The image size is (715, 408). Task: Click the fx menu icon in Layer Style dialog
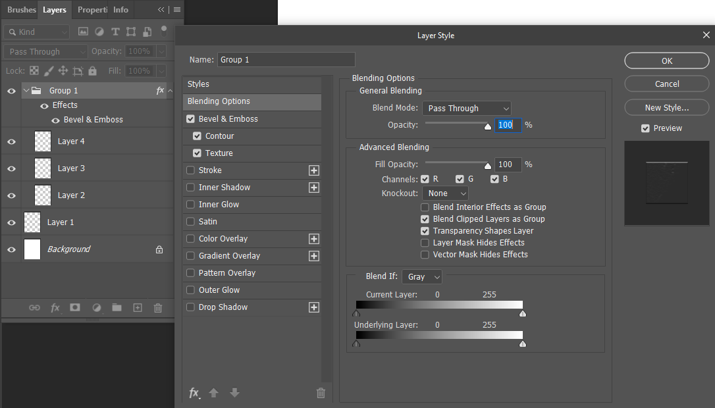pos(194,393)
